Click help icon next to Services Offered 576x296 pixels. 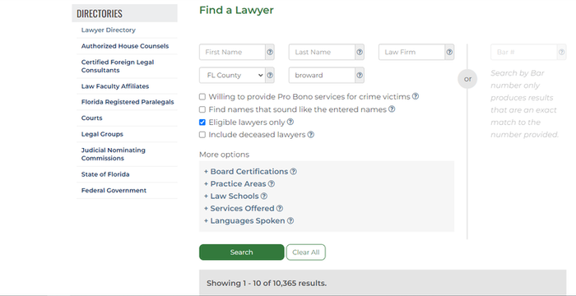click(x=280, y=208)
